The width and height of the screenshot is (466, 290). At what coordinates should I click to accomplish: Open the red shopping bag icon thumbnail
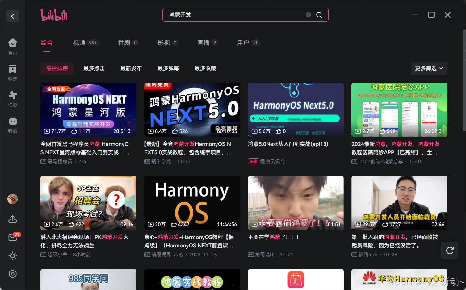coord(296,279)
